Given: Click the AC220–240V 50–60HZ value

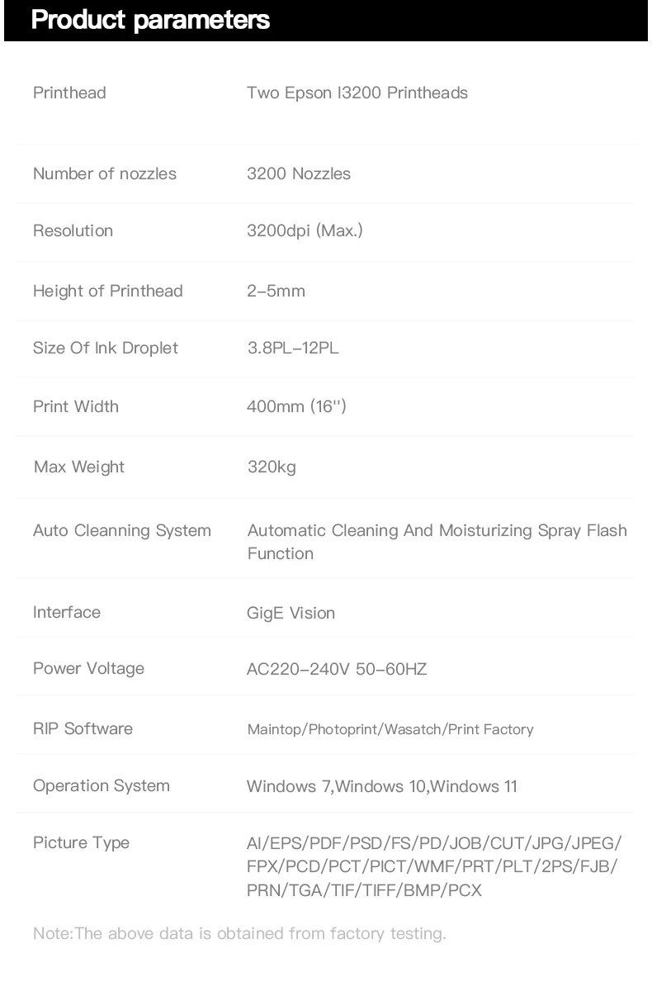Looking at the screenshot, I should (x=337, y=669).
